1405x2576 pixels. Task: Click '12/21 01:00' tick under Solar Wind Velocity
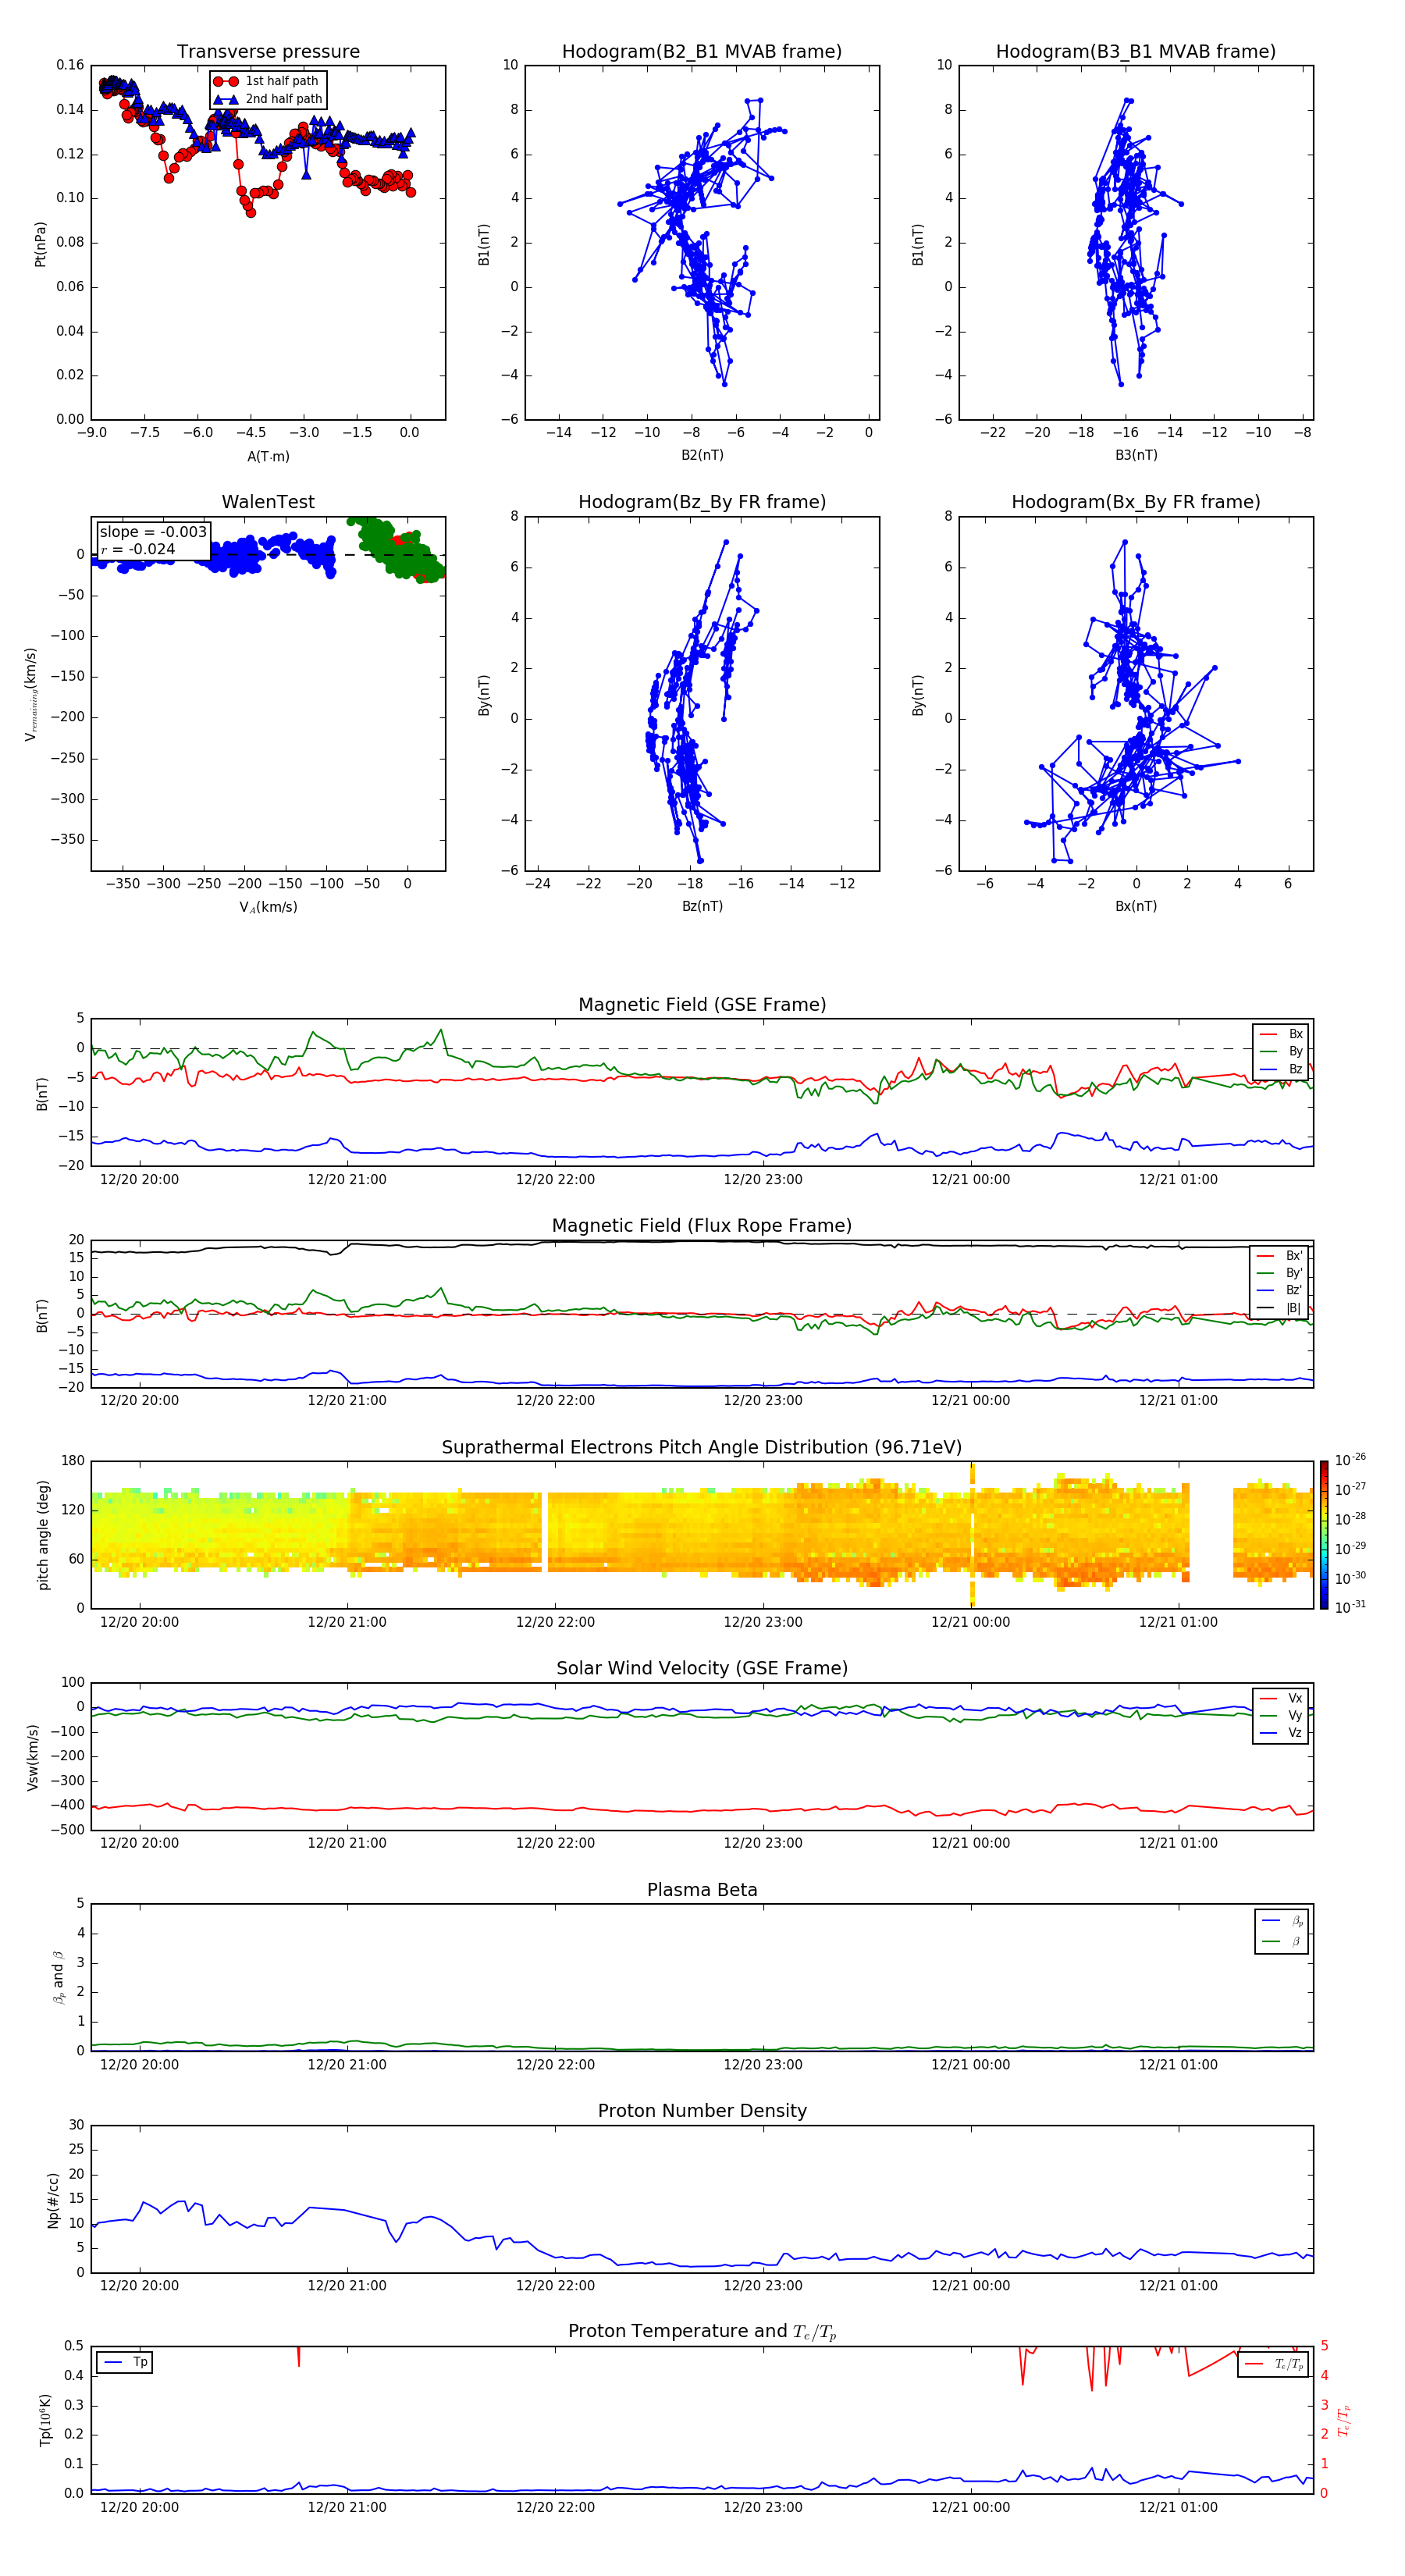coord(1178,1843)
